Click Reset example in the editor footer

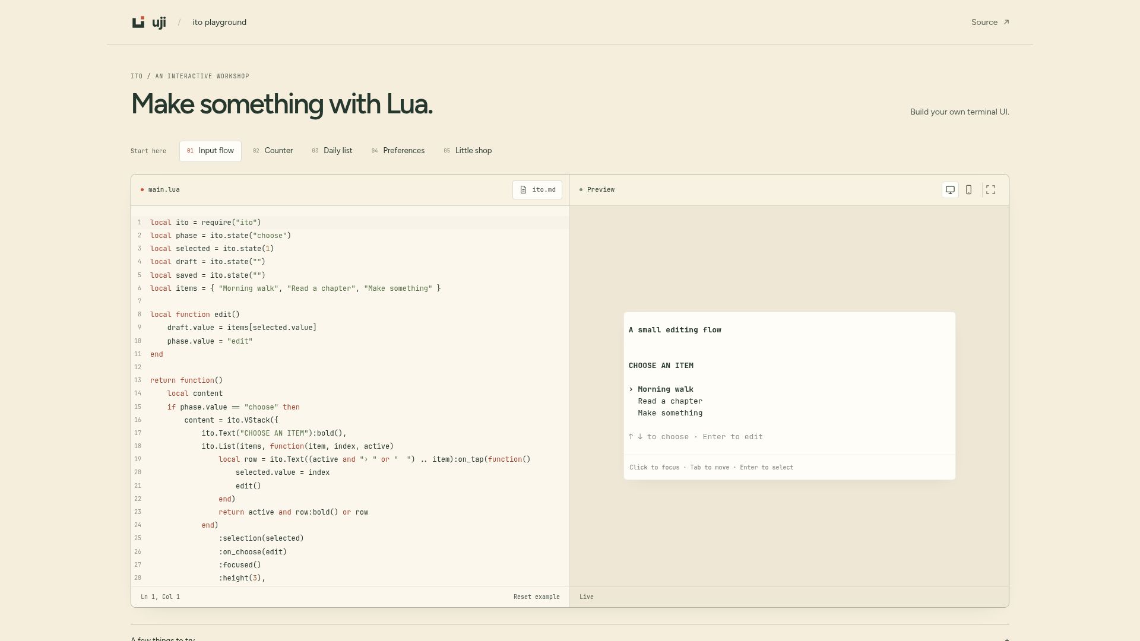[537, 597]
